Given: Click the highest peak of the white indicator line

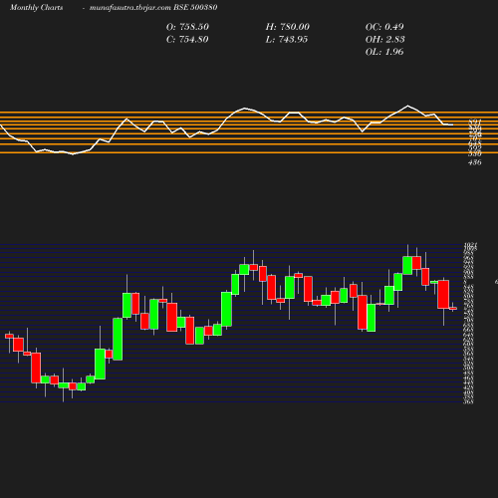Looking at the screenshot, I should tap(408, 106).
